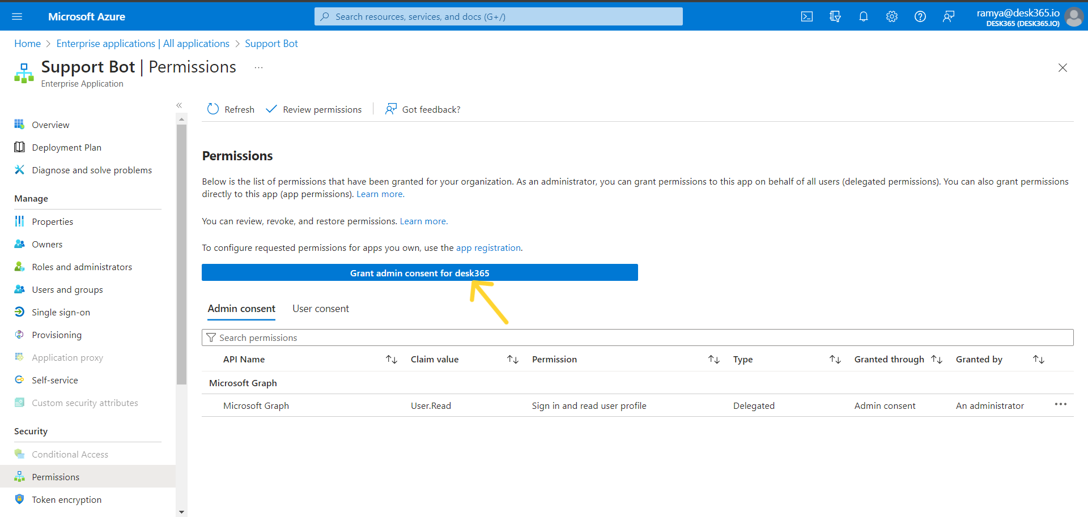Open the directory and subscription filter icon
This screenshot has height=517, width=1088.
(835, 16)
